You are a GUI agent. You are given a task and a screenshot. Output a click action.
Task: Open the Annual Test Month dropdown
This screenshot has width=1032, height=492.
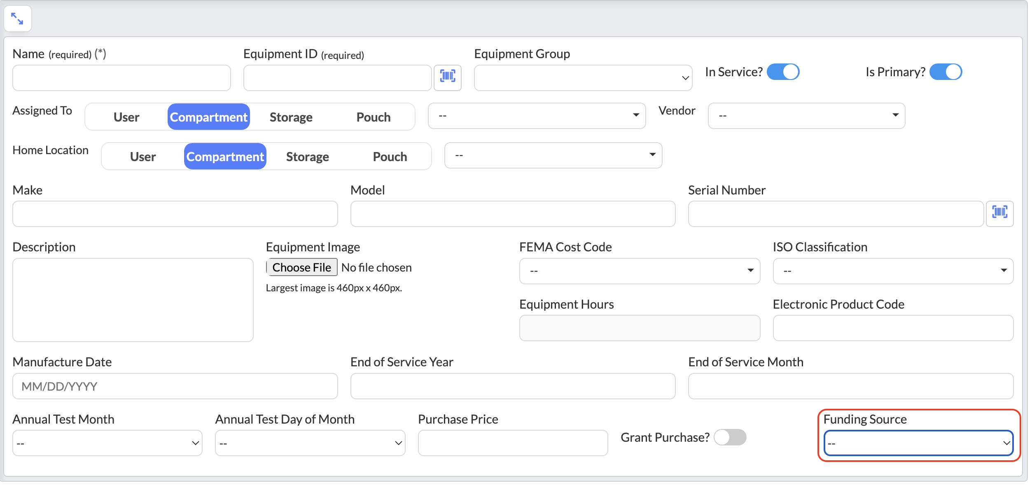(x=107, y=443)
